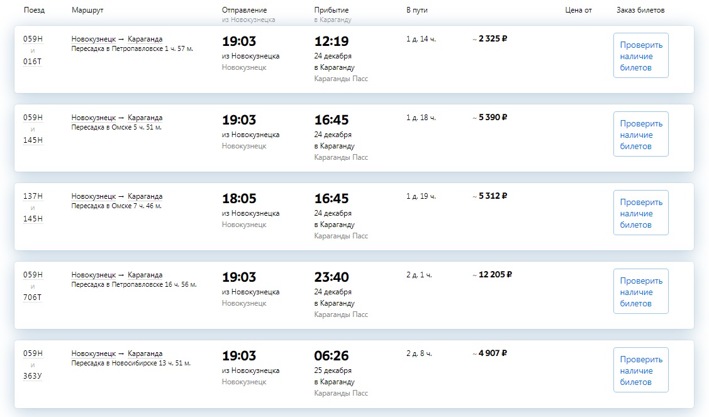Image resolution: width=709 pixels, height=417 pixels.
Task: Open train 137Н details link
Action: click(x=33, y=196)
